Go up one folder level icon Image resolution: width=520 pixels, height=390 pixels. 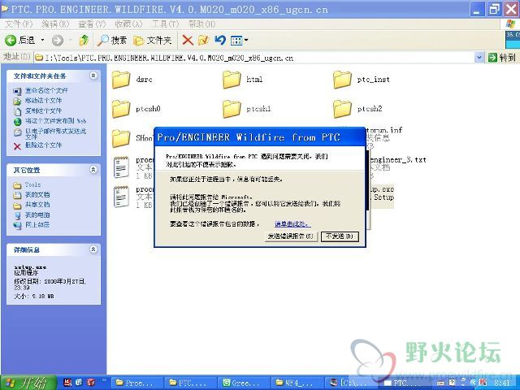[84, 41]
